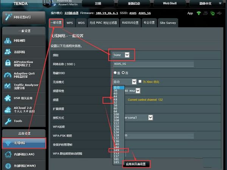The image size is (227, 170).
Task: Select 是 radio for 隐藏SSID
Action: (x=115, y=73)
